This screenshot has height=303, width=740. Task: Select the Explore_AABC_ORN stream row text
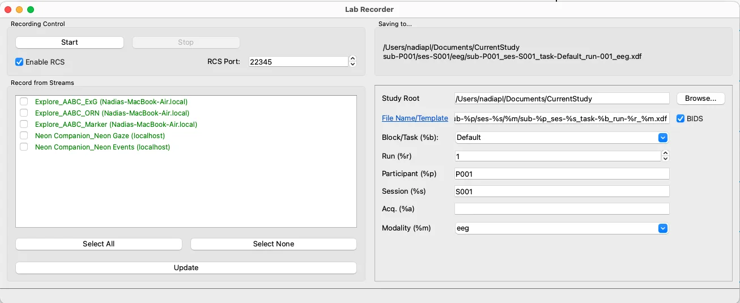(x=112, y=113)
